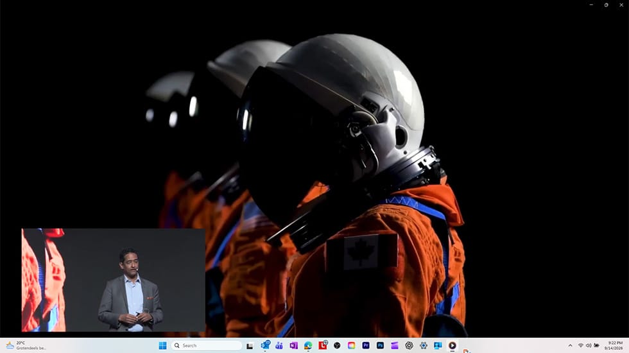This screenshot has width=629, height=353.
Task: Launch Adobe Photoshop
Action: pyautogui.click(x=380, y=345)
